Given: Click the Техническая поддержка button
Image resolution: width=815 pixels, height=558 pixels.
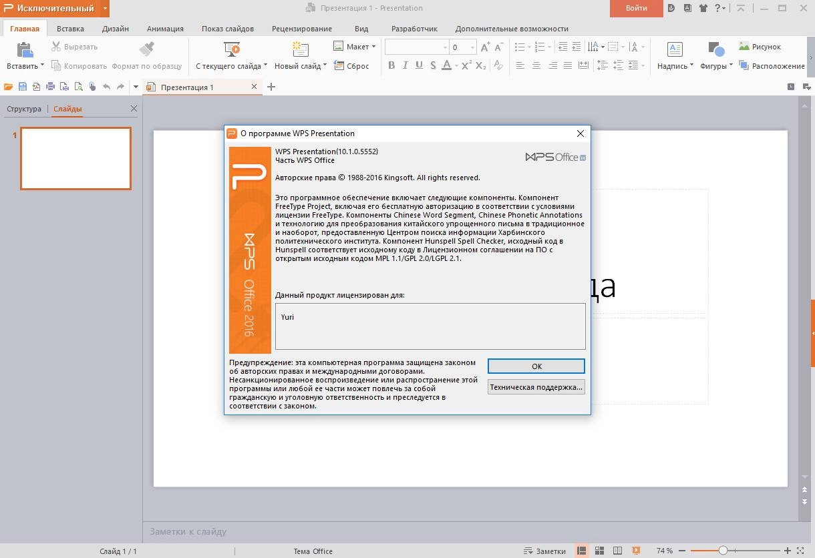Looking at the screenshot, I should (536, 387).
